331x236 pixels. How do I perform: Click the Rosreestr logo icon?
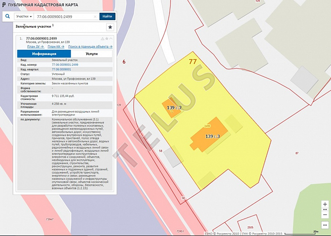(x=4, y=5)
